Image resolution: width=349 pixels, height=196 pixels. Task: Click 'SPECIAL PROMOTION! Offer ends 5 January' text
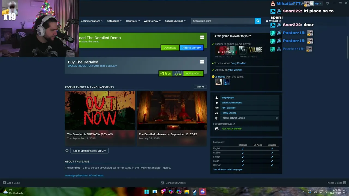tap(92, 66)
